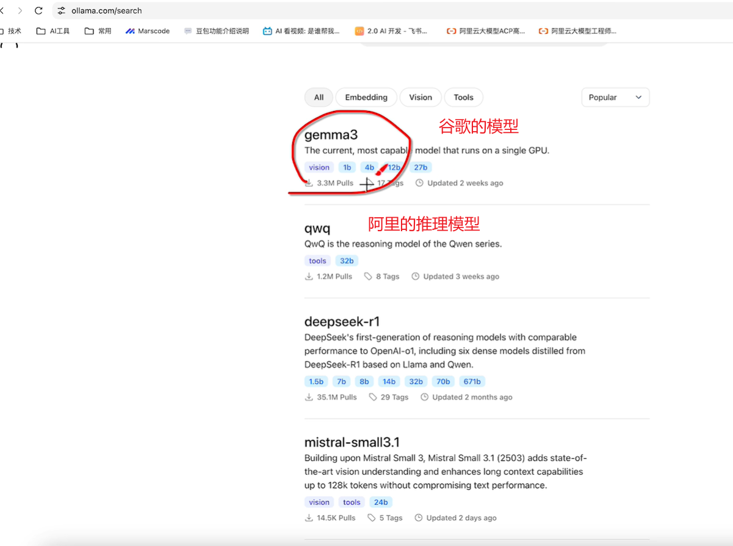
Task: Click the 8 Tags text
Action: pyautogui.click(x=388, y=276)
